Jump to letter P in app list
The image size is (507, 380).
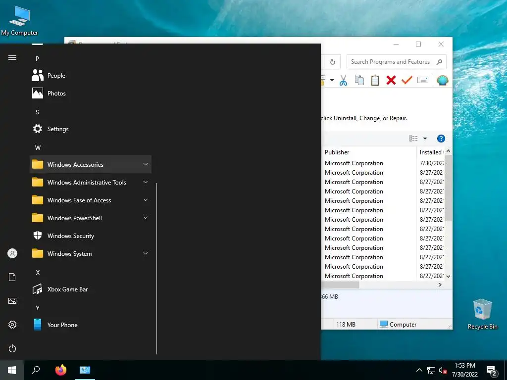(37, 58)
